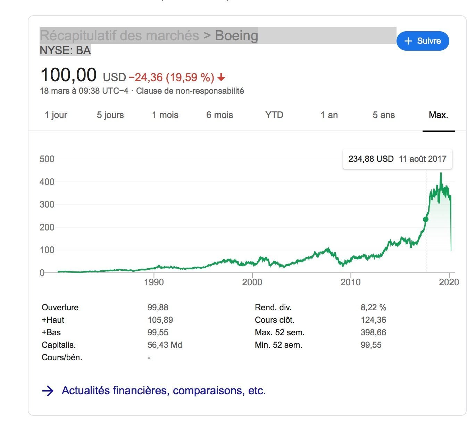Select the 5 jours time range
This screenshot has height=429, width=475.
[110, 115]
